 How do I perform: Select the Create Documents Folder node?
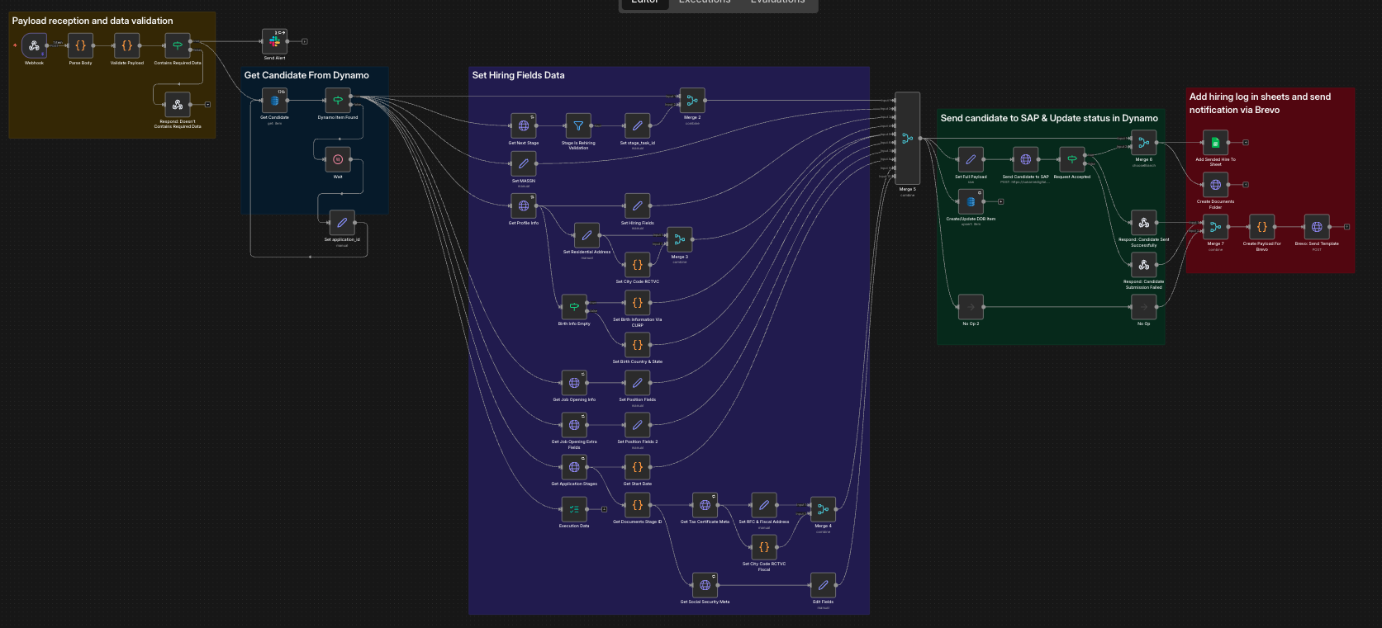(x=1215, y=185)
